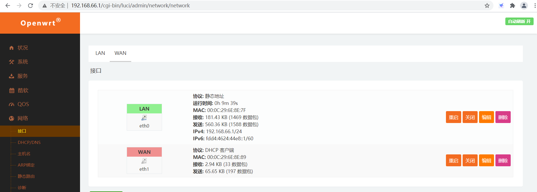Switch to the WAN tab
This screenshot has height=192, width=537.
click(x=120, y=53)
